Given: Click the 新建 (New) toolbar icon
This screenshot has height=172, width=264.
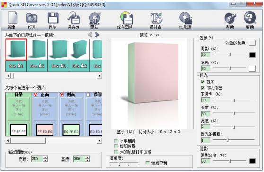Looking at the screenshot, I should click(12, 18).
